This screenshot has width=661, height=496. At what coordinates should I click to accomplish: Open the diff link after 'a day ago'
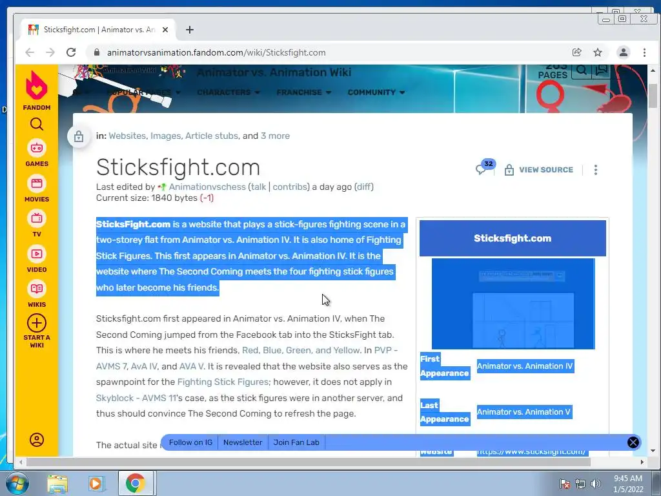364,187
